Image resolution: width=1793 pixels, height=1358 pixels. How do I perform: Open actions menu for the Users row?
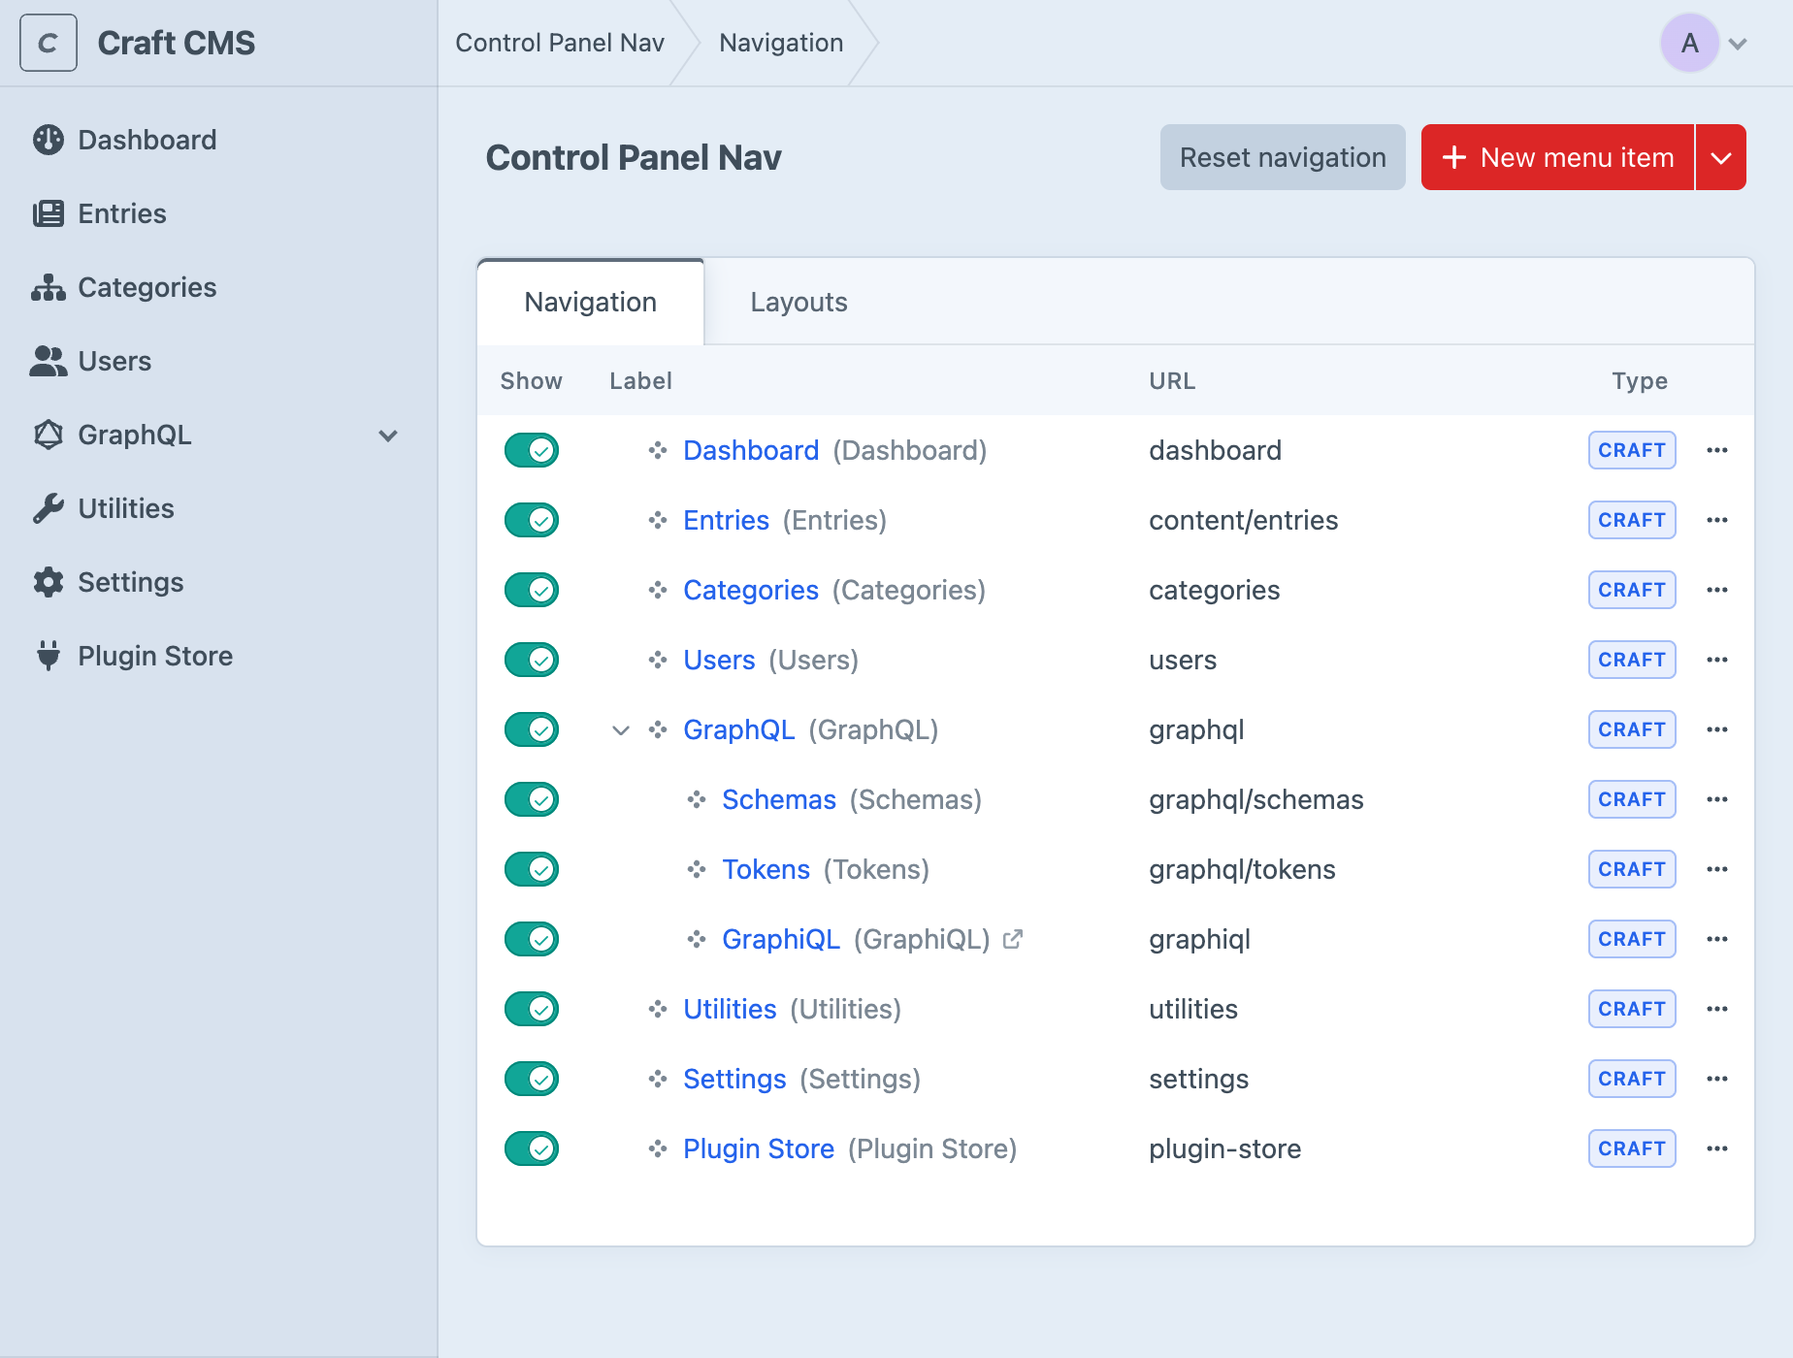click(x=1717, y=660)
